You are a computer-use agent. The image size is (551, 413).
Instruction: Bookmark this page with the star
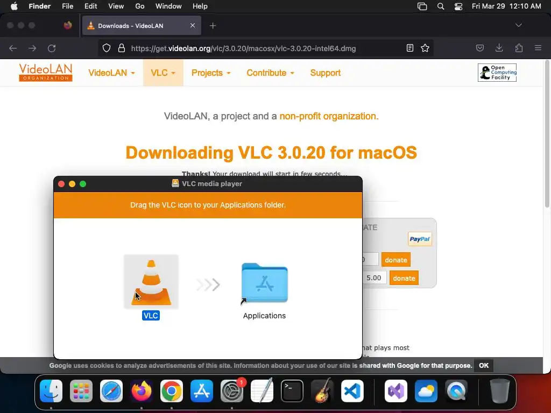pos(425,48)
